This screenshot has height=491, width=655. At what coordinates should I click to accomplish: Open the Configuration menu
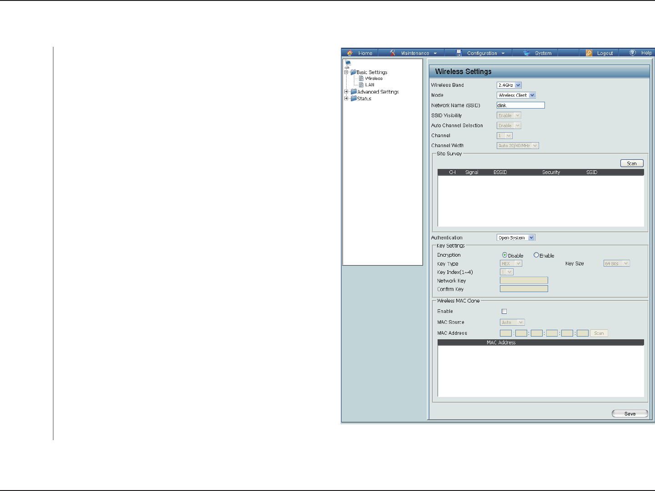click(486, 53)
